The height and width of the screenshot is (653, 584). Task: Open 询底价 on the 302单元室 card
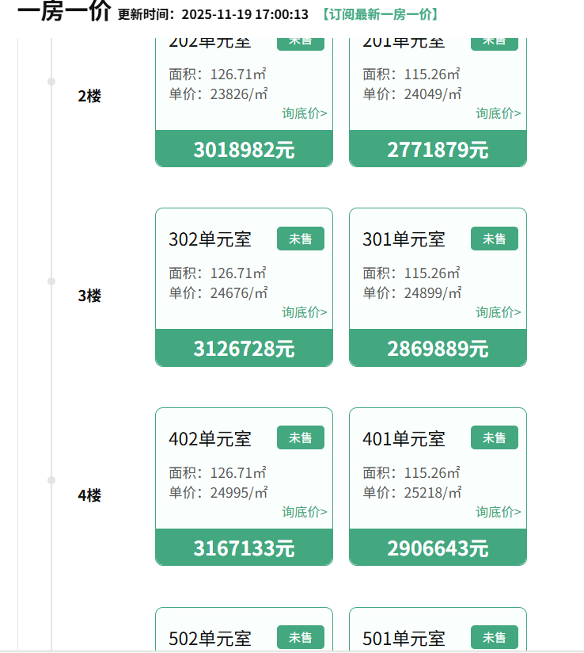[304, 312]
